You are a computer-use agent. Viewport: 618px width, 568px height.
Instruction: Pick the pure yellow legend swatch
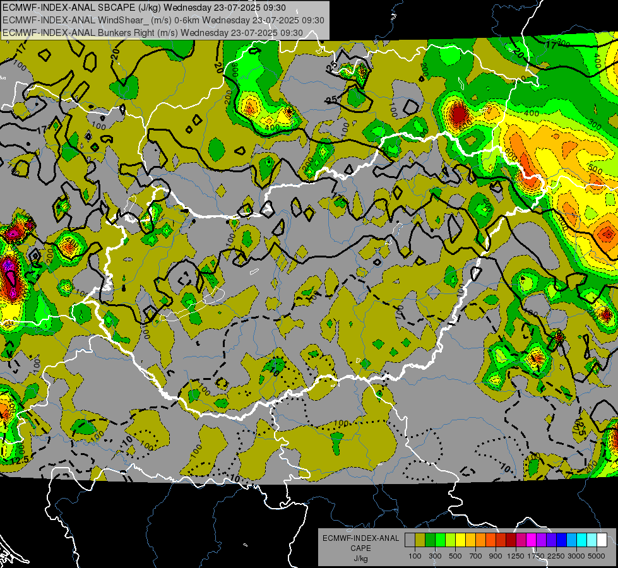click(x=460, y=540)
